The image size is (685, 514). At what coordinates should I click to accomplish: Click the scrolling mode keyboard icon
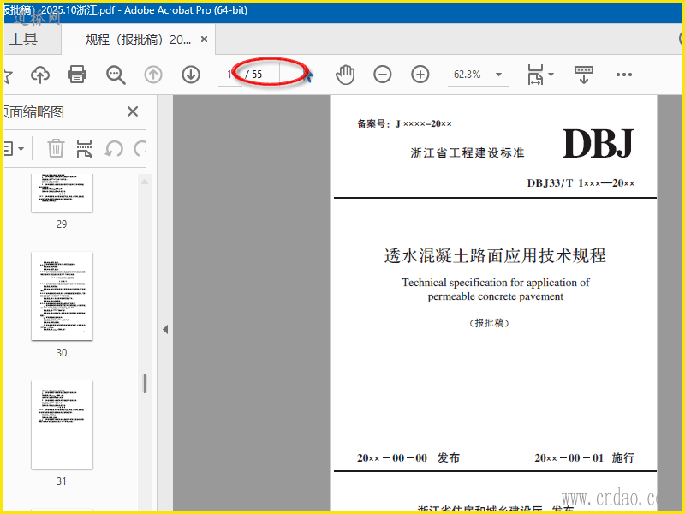(584, 75)
